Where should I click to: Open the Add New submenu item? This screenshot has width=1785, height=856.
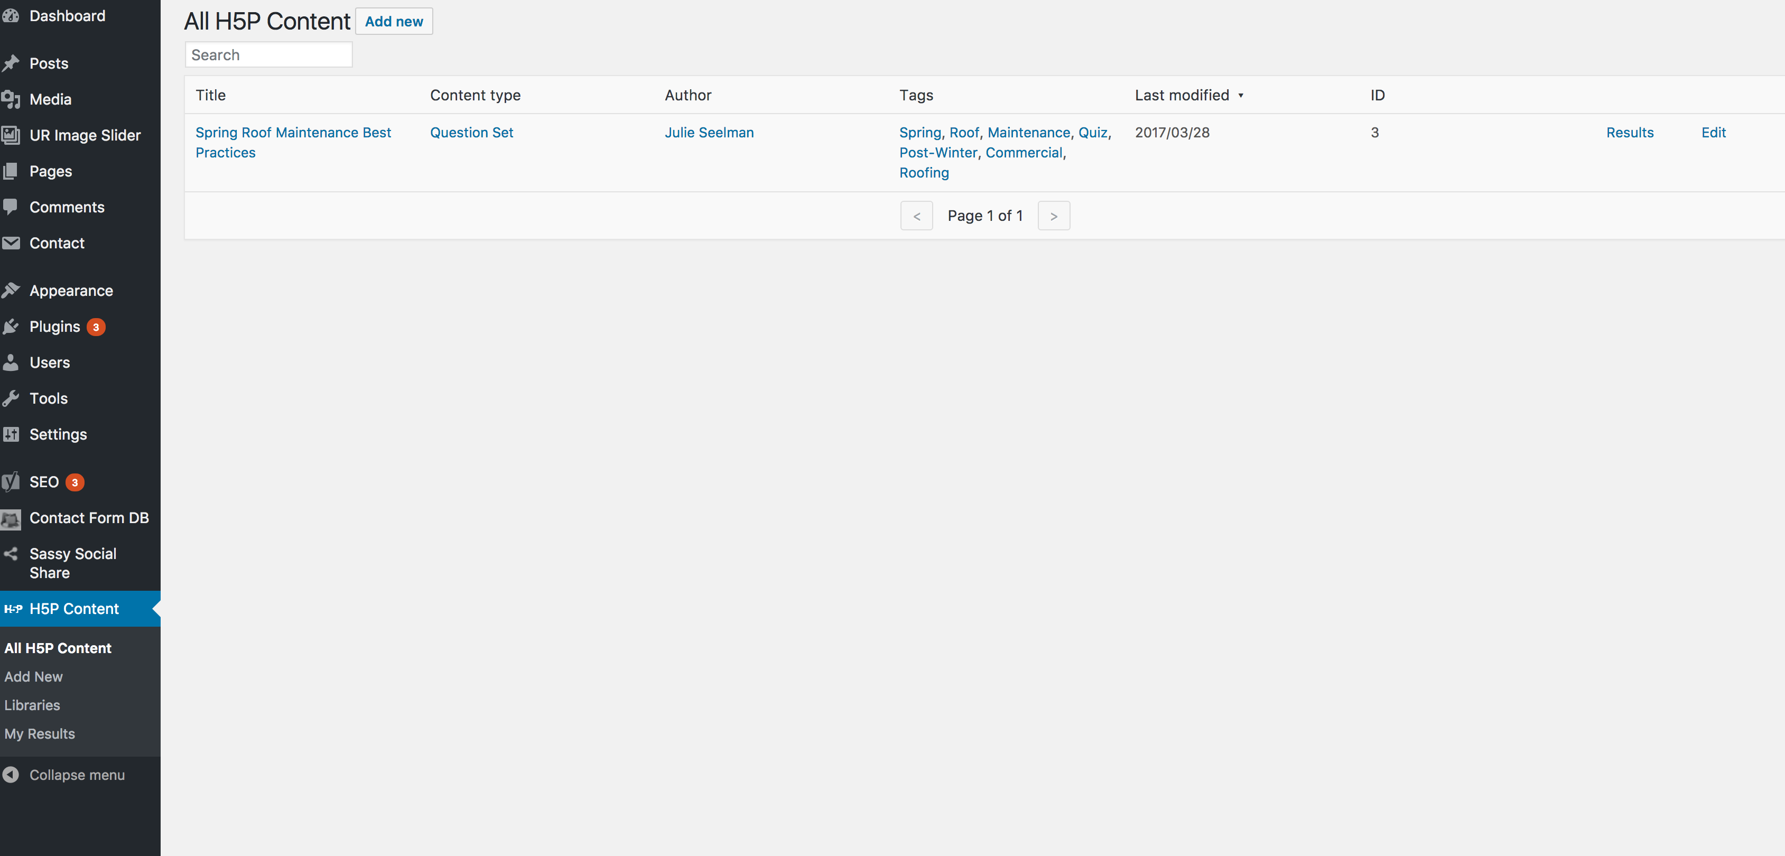(x=33, y=676)
